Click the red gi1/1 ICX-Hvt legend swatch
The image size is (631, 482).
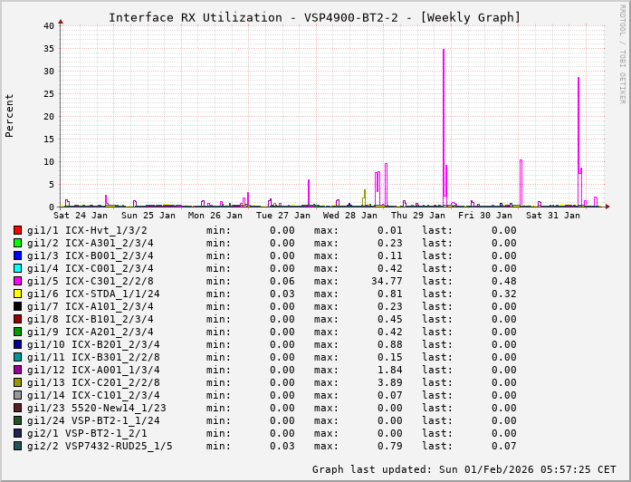(18, 230)
